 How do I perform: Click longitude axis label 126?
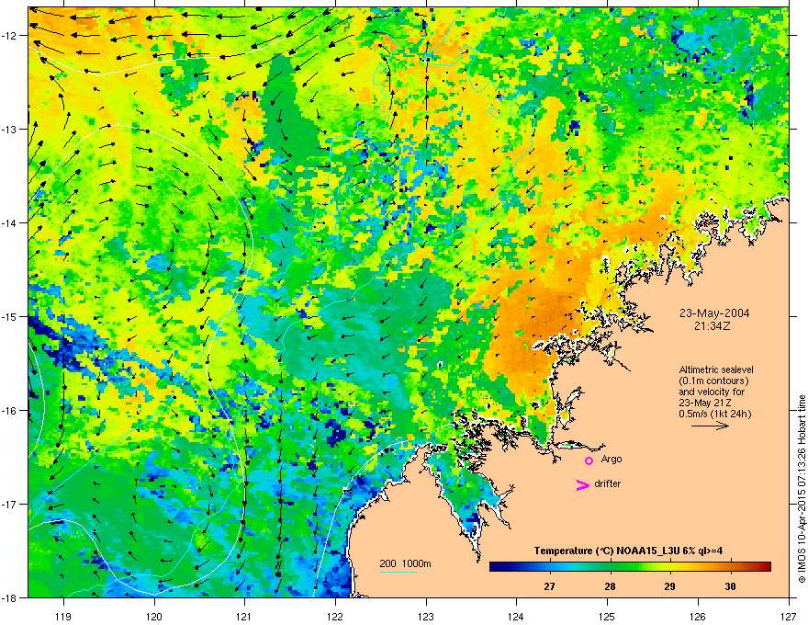pyautogui.click(x=698, y=616)
